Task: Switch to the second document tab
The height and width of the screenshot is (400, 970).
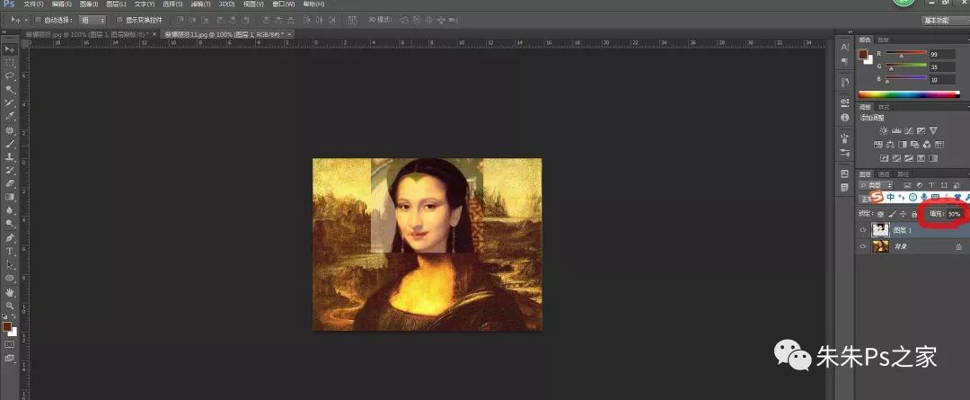Action: click(x=223, y=33)
